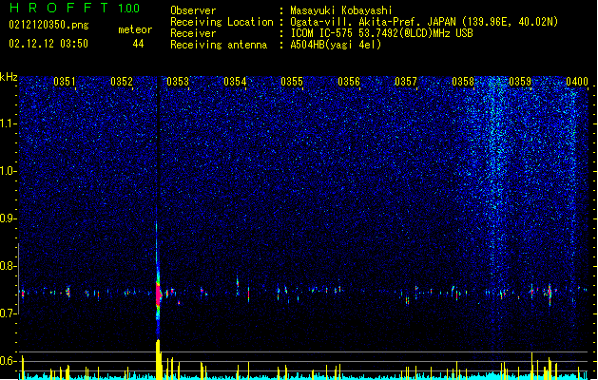
Task: Click the observer name Masayuki Kobayashi
Action: [x=341, y=10]
